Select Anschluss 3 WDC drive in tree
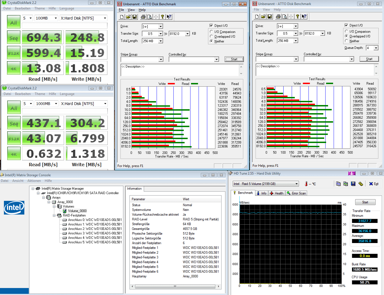Image resolution: width=384 pixels, height=295 pixels. [x=95, y=233]
